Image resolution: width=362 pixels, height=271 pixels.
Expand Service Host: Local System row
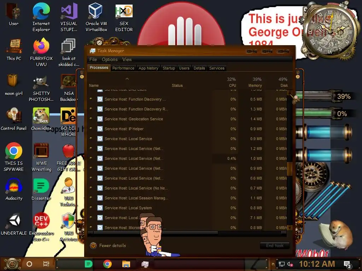(91, 207)
